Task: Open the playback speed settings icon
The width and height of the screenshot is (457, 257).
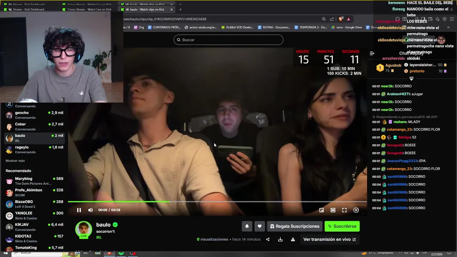Action: click(x=356, y=210)
